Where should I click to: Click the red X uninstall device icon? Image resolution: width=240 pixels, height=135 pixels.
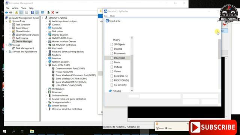coord(53,12)
